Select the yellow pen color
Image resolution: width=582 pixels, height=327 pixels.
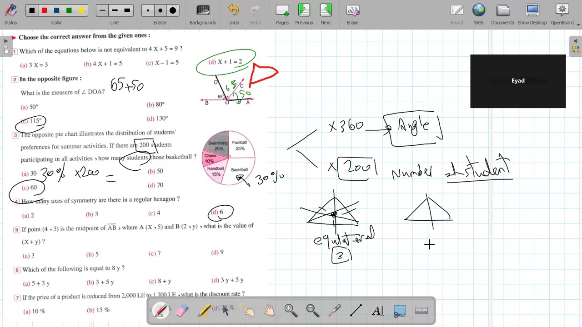click(81, 10)
